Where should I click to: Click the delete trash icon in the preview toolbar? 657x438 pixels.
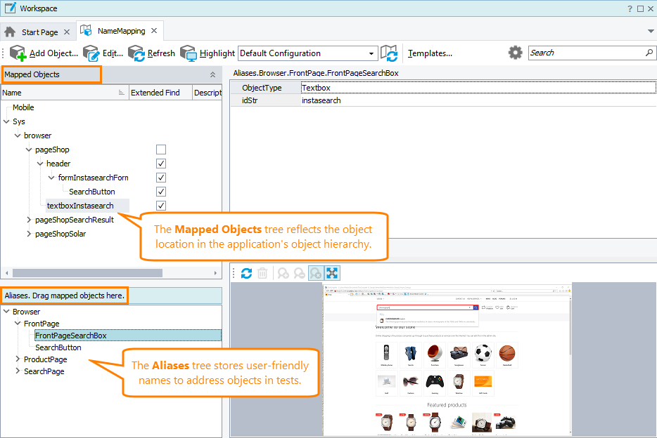coord(262,273)
